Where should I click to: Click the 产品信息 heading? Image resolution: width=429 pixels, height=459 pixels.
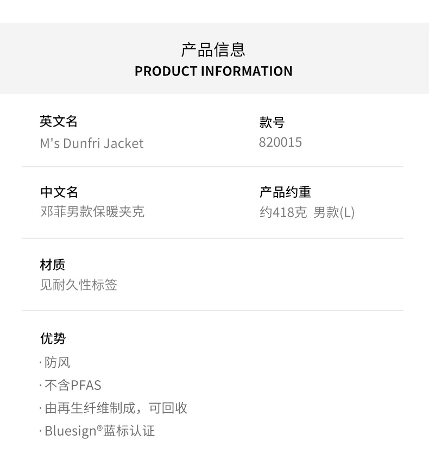pyautogui.click(x=213, y=49)
